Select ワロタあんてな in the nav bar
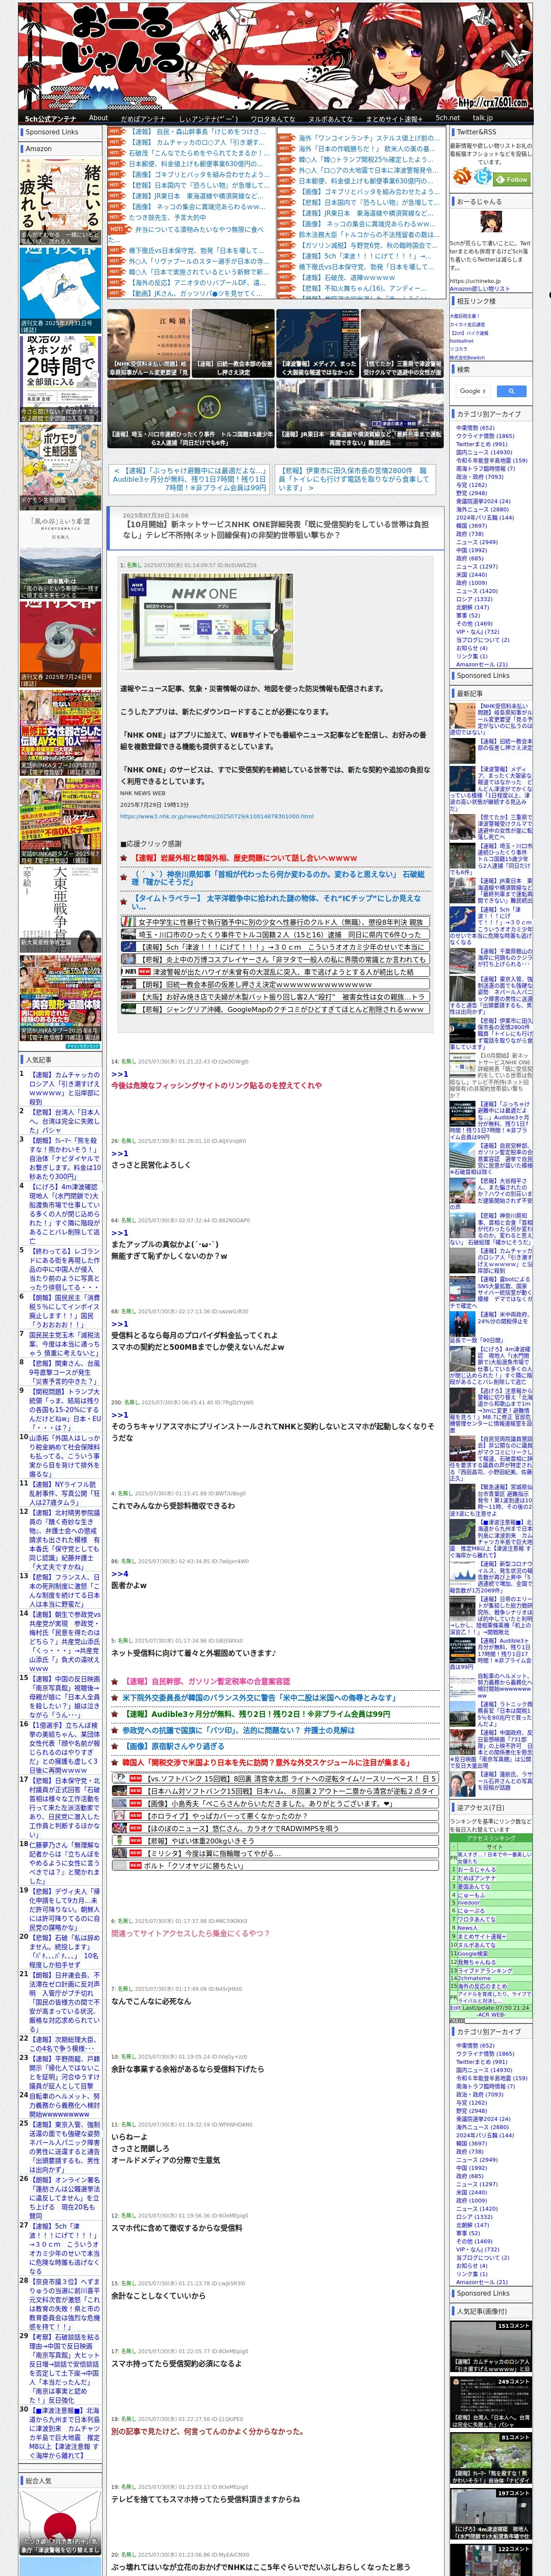Image resolution: width=551 pixels, height=2576 pixels. coord(272,118)
